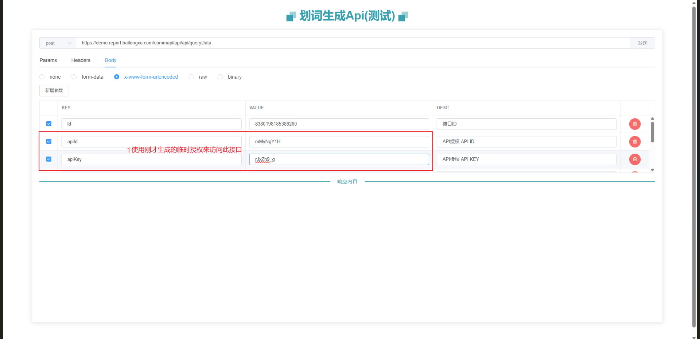The image size is (700, 339).
Task: Set the body type to none
Action: pos(42,77)
